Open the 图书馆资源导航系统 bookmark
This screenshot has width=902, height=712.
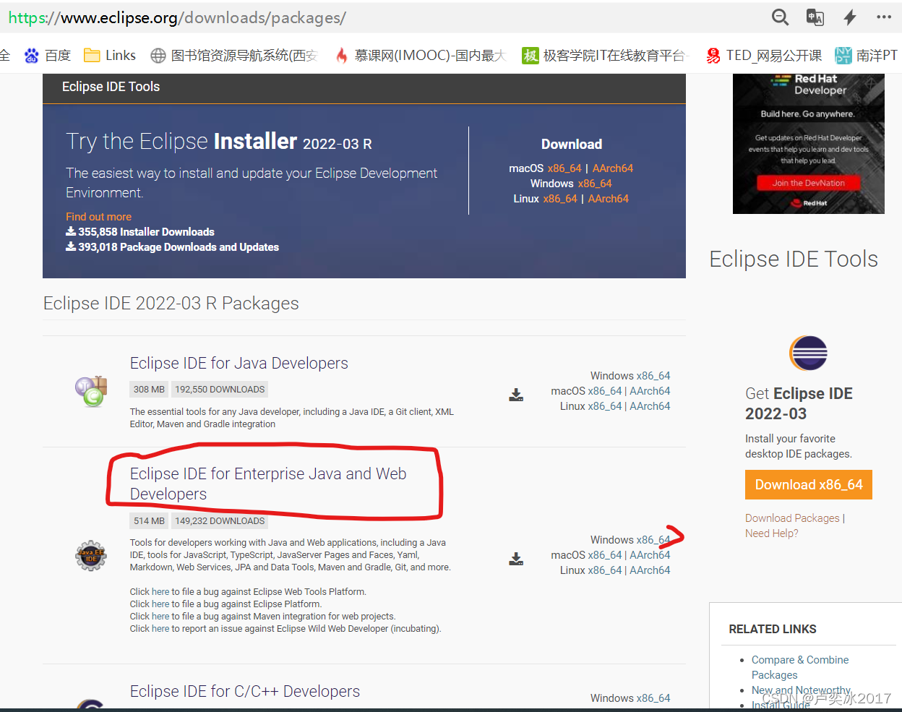point(234,56)
